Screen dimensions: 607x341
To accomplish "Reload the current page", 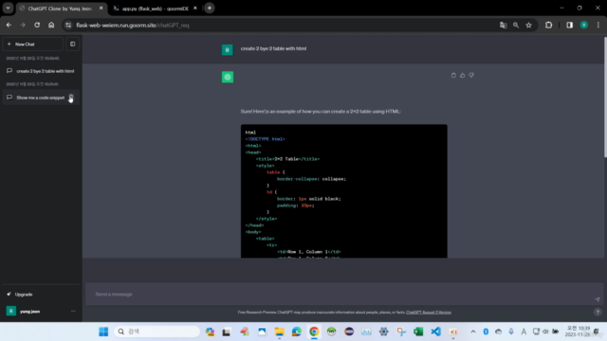I will tap(37, 26).
